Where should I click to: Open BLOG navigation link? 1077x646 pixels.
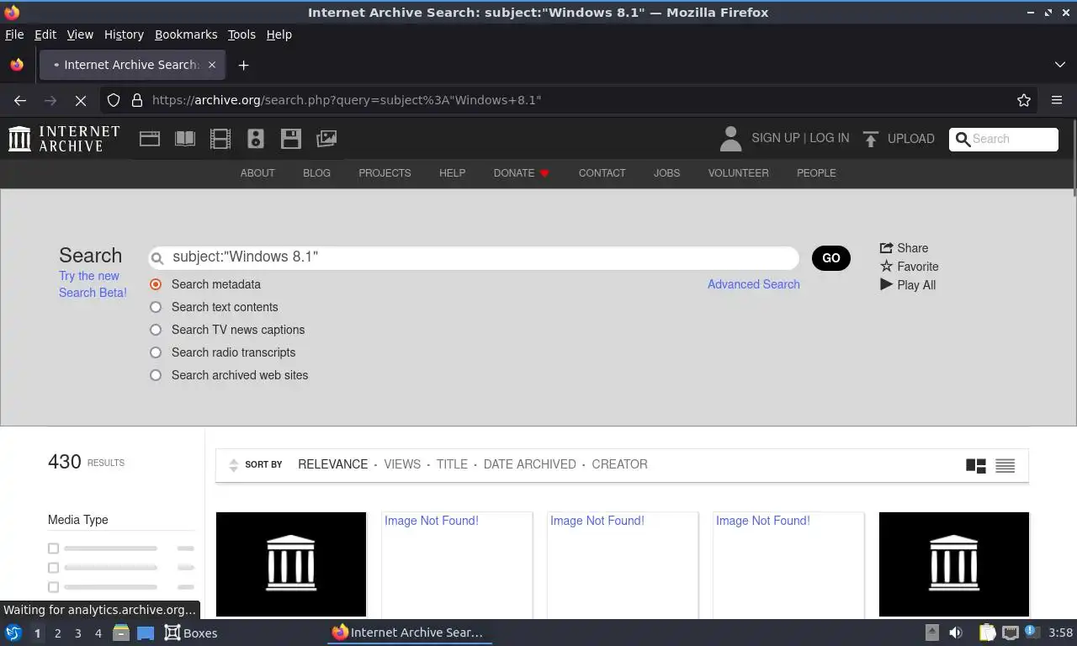pos(316,173)
